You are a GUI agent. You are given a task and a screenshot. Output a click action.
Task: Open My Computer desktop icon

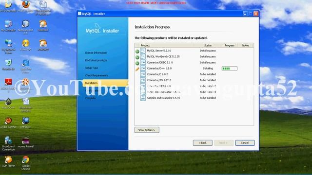pyautogui.click(x=8, y=26)
